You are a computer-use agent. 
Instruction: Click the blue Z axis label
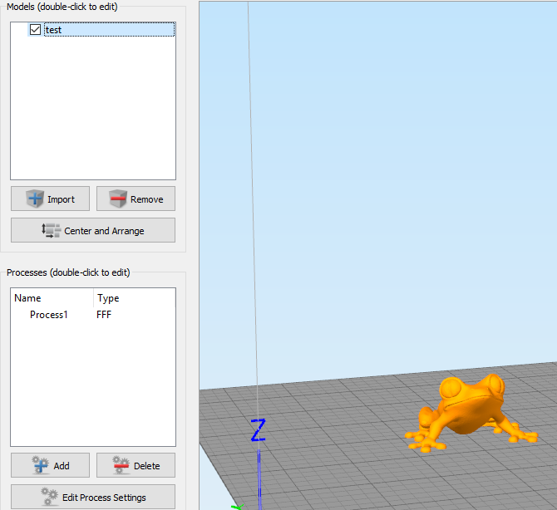(x=259, y=429)
